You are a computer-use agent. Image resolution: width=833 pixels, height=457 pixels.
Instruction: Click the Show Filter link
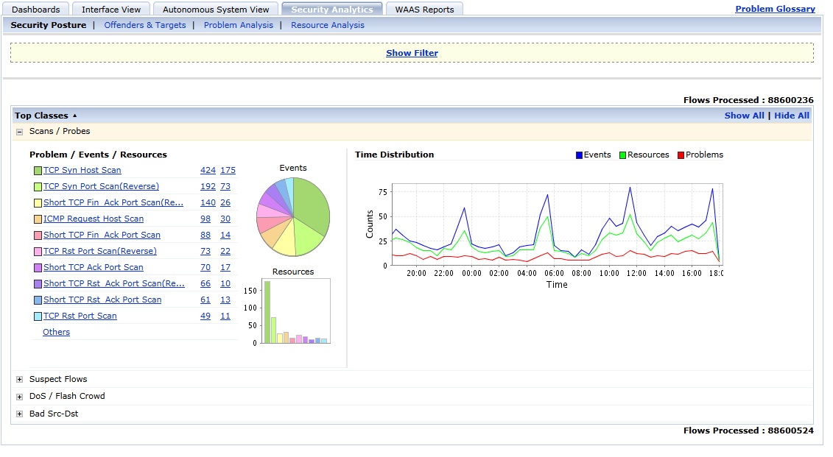(412, 53)
